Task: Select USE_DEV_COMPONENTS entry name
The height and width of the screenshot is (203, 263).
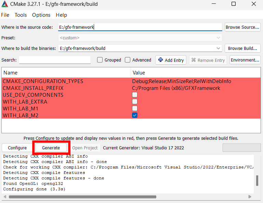Action: [x=33, y=95]
